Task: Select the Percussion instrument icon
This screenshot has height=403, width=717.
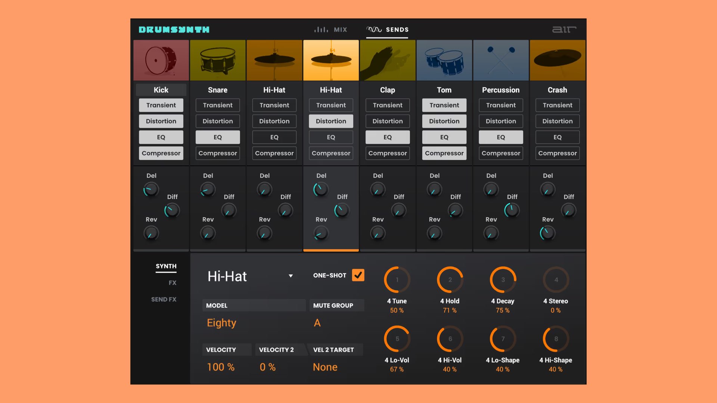Action: click(500, 60)
